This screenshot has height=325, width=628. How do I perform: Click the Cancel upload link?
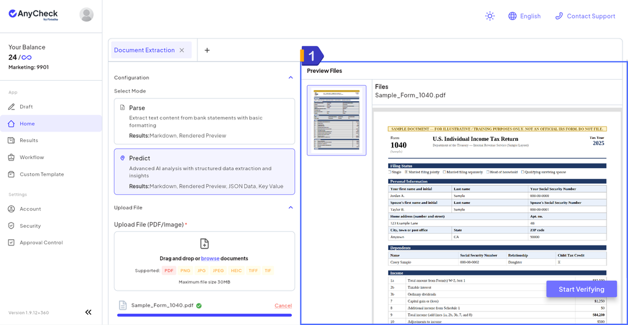[x=283, y=305]
